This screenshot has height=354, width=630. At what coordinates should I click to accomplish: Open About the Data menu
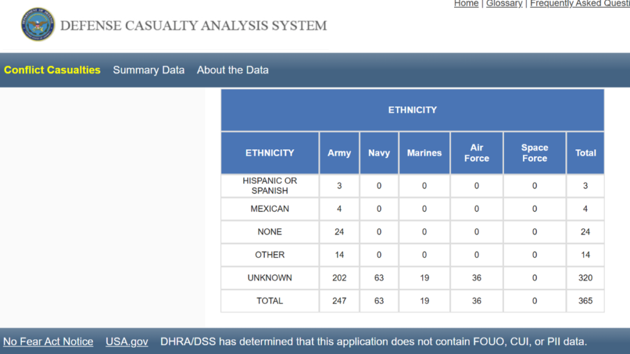point(233,70)
